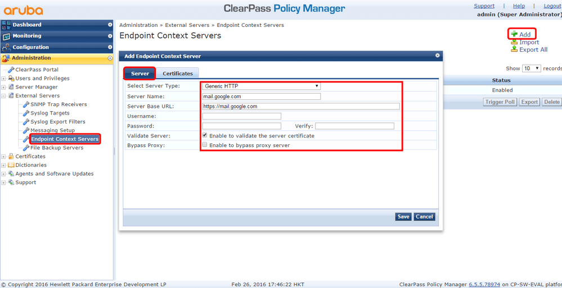The width and height of the screenshot is (562, 288).
Task: Click the Save button
Action: (403, 217)
